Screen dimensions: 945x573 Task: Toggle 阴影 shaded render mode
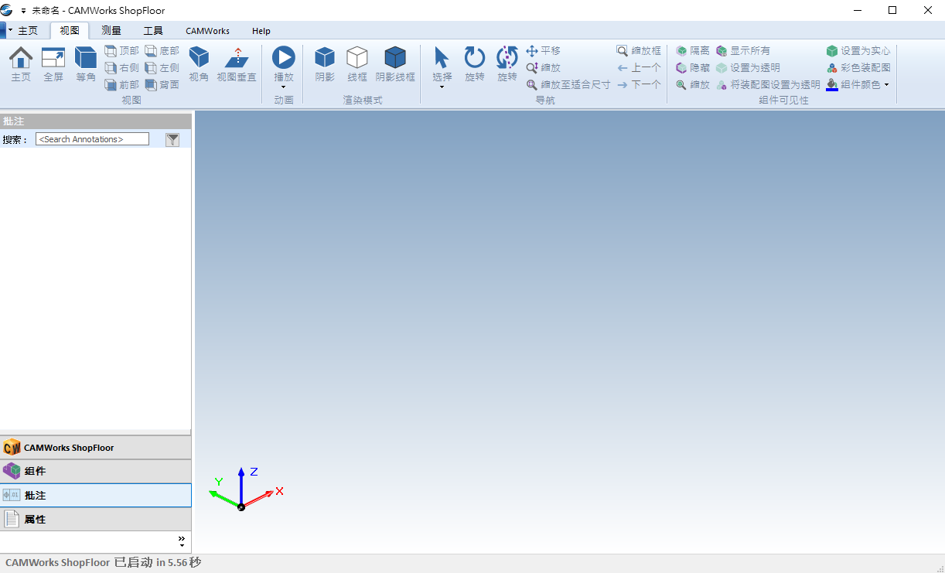coord(325,59)
